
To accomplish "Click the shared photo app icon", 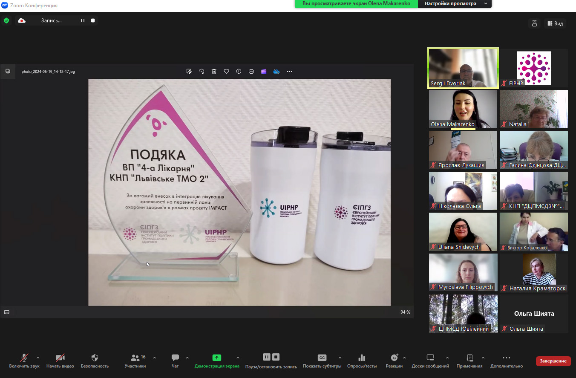I will (8, 71).
